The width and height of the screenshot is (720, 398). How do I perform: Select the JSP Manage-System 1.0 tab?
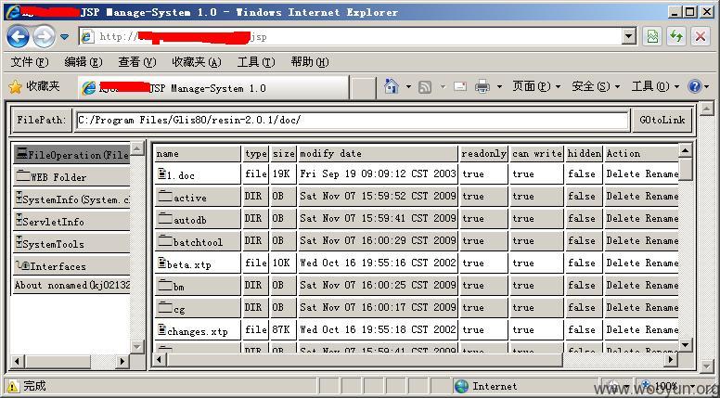pos(213,88)
